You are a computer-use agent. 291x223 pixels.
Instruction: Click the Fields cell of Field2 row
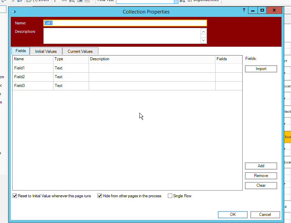[x=229, y=77]
